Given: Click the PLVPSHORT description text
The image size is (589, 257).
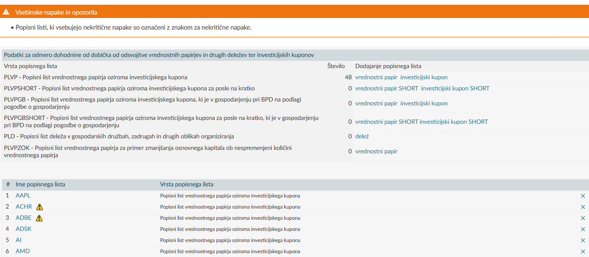Looking at the screenshot, I should click(129, 88).
